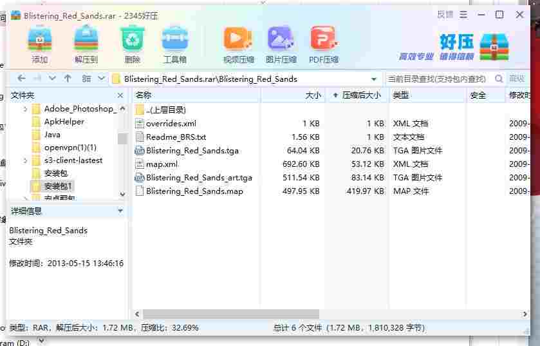Click the horizontal scrollbar left arrow
540x346 pixels.
[137, 314]
